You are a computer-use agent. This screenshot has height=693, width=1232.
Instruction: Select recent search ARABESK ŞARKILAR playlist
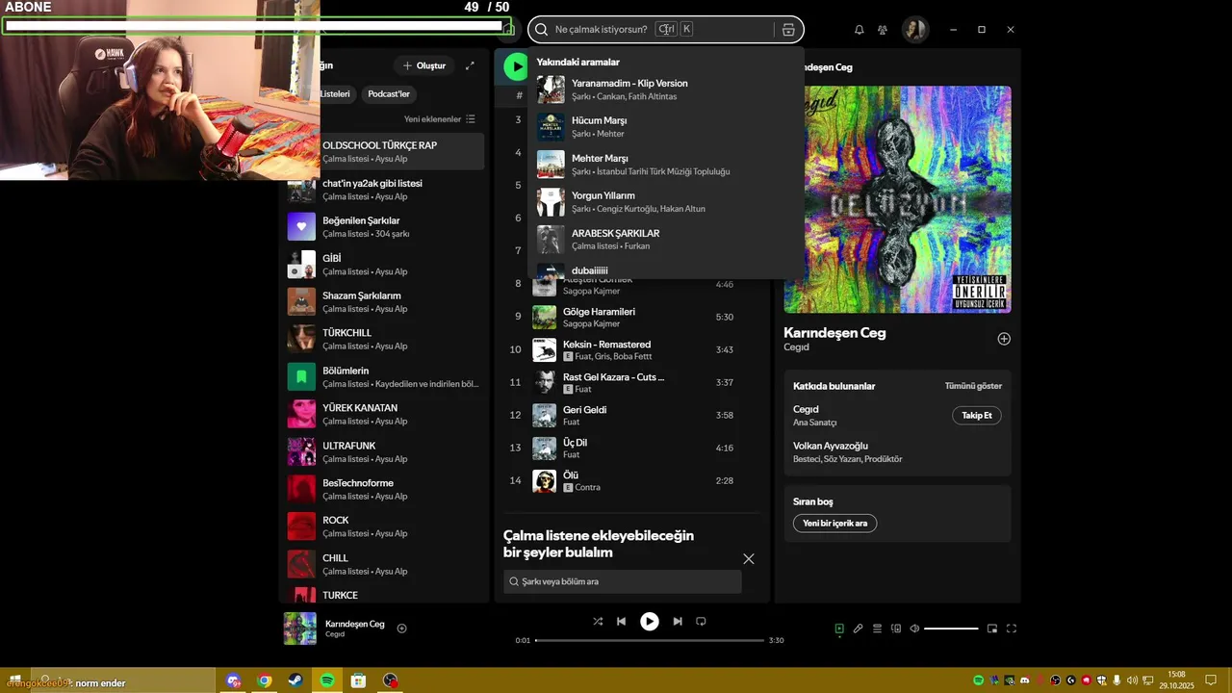click(x=665, y=240)
